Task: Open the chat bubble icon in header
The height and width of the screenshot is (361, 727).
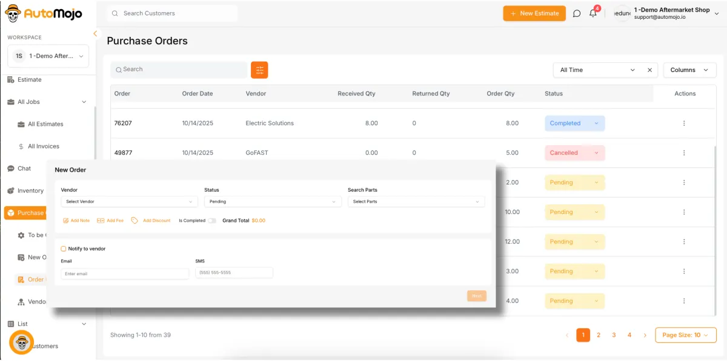Action: (x=577, y=13)
